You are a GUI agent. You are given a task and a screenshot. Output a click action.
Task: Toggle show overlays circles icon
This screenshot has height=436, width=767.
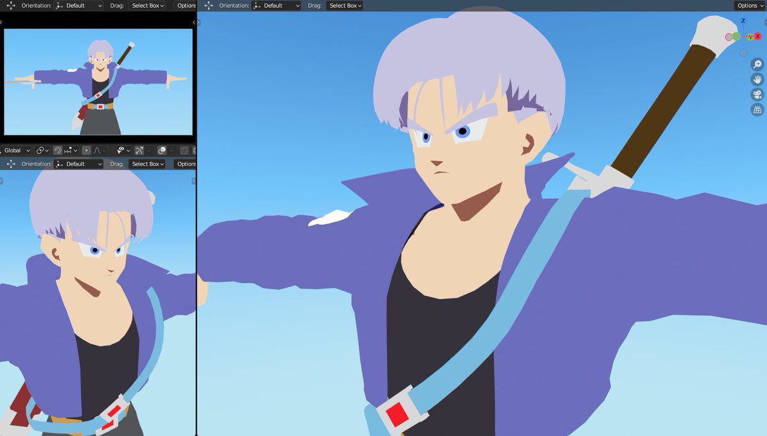click(161, 150)
